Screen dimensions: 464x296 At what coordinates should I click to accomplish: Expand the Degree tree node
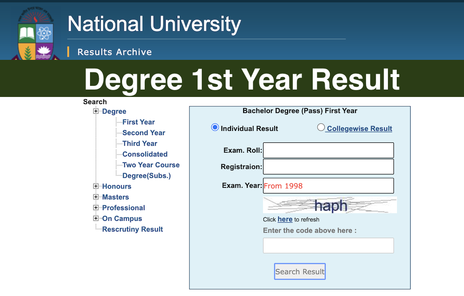[x=96, y=111]
